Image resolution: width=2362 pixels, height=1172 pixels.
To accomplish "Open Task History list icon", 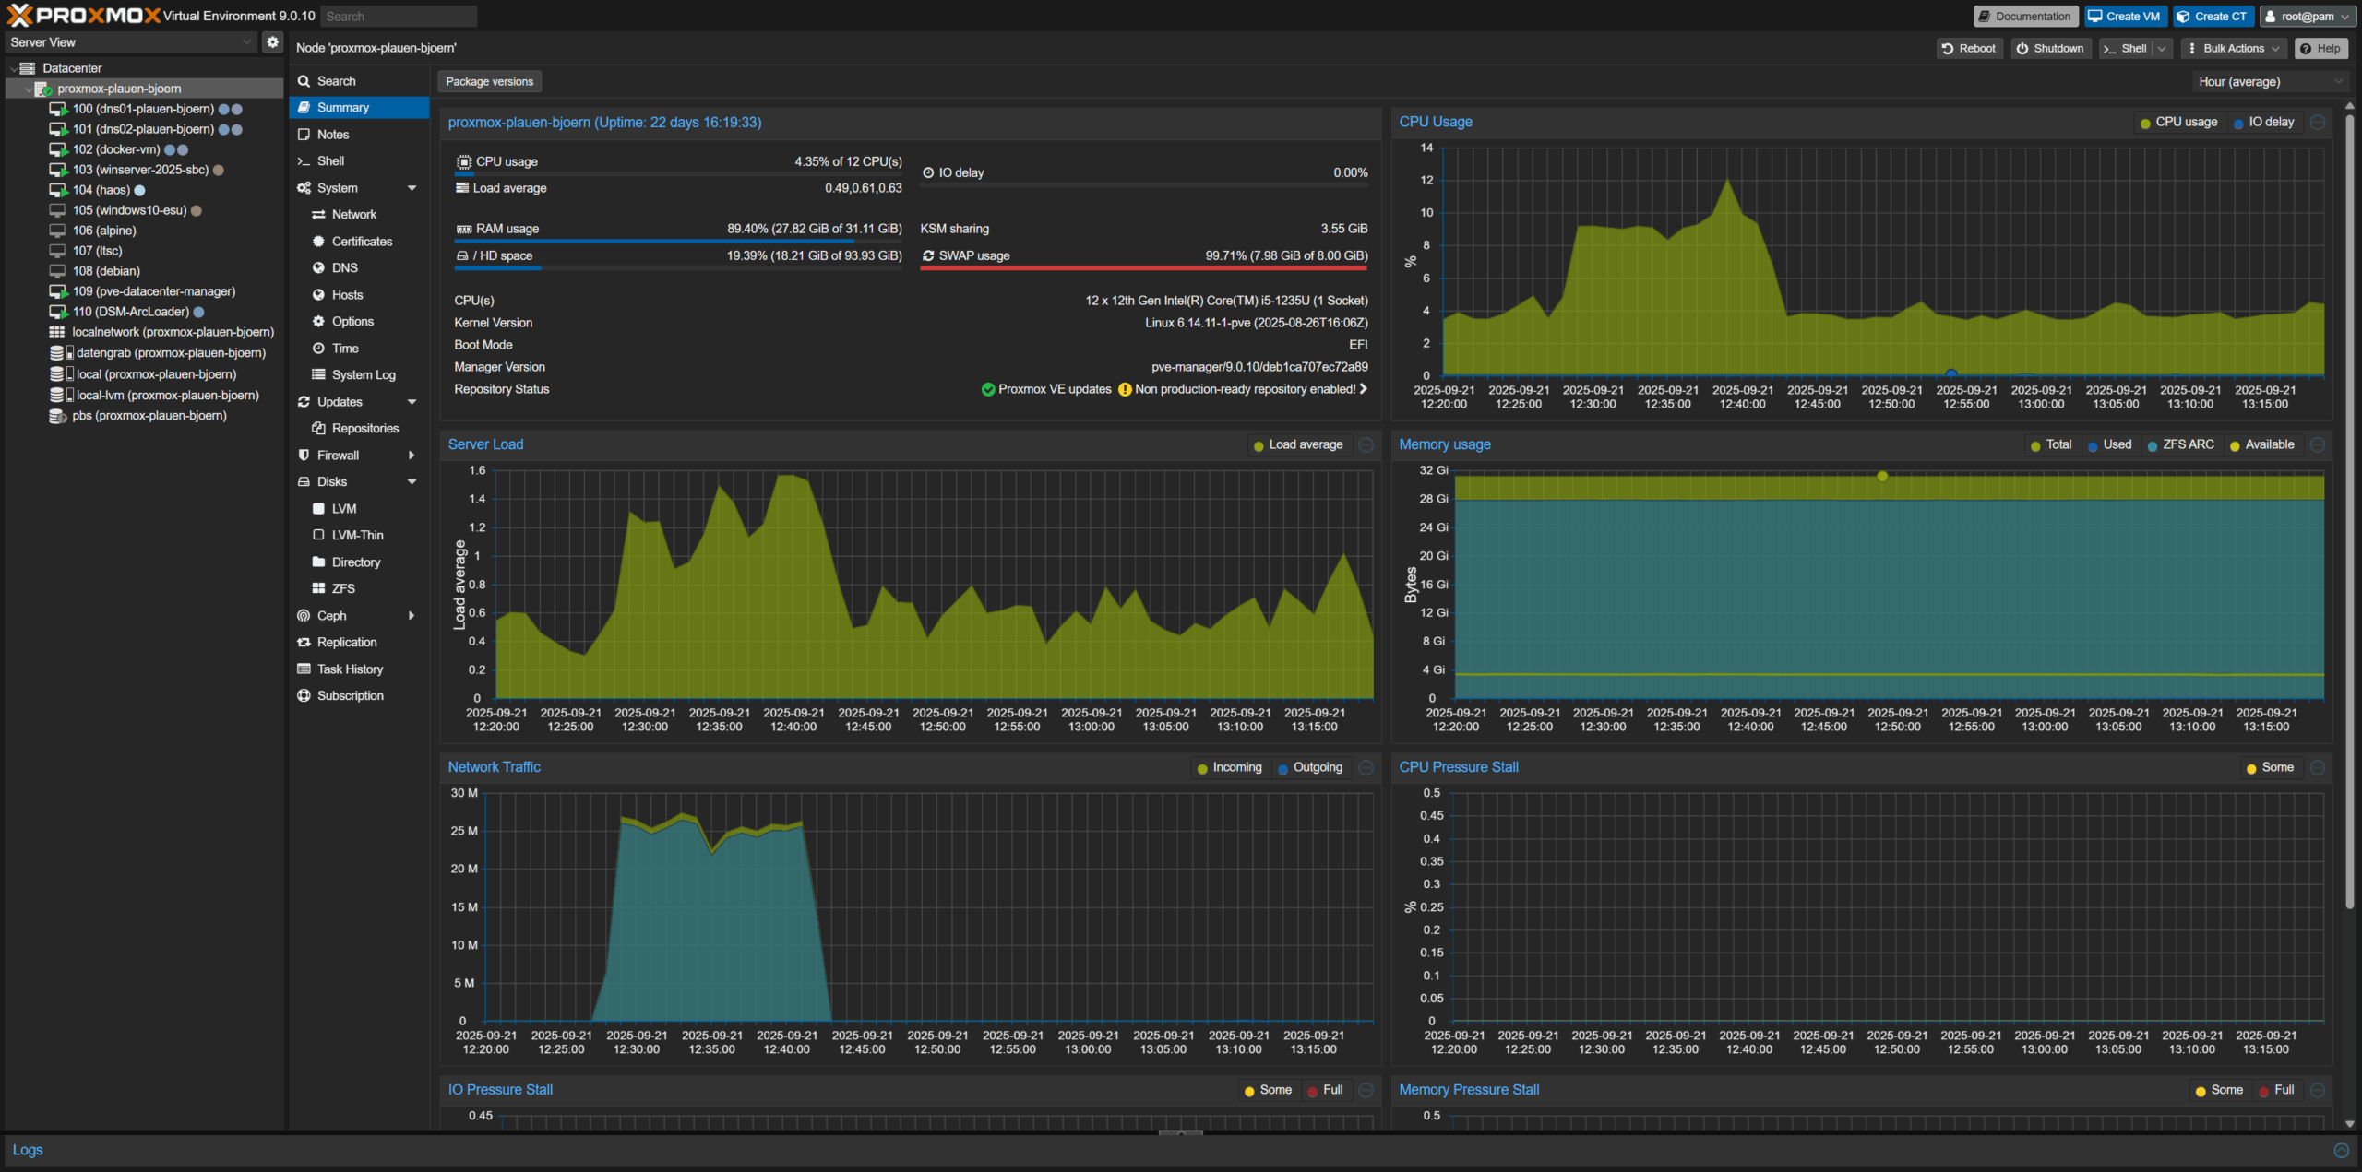I will coord(304,669).
